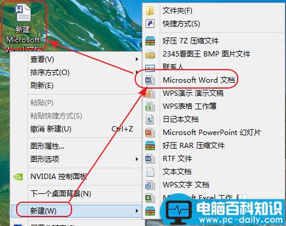Create new 日记本文档 from submenu

click(x=181, y=120)
